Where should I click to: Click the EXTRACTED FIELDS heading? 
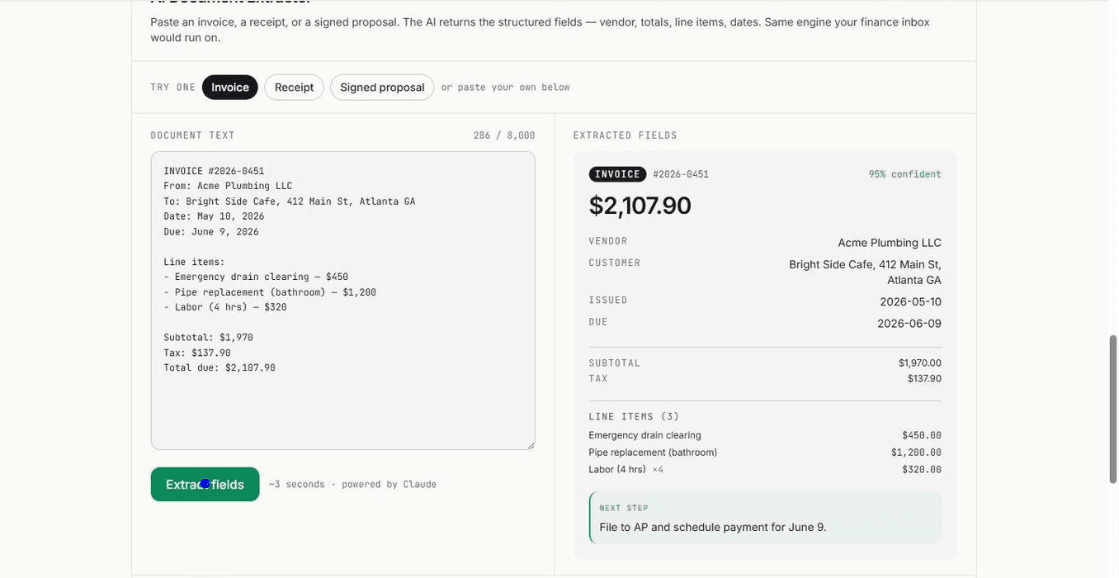pyautogui.click(x=625, y=135)
